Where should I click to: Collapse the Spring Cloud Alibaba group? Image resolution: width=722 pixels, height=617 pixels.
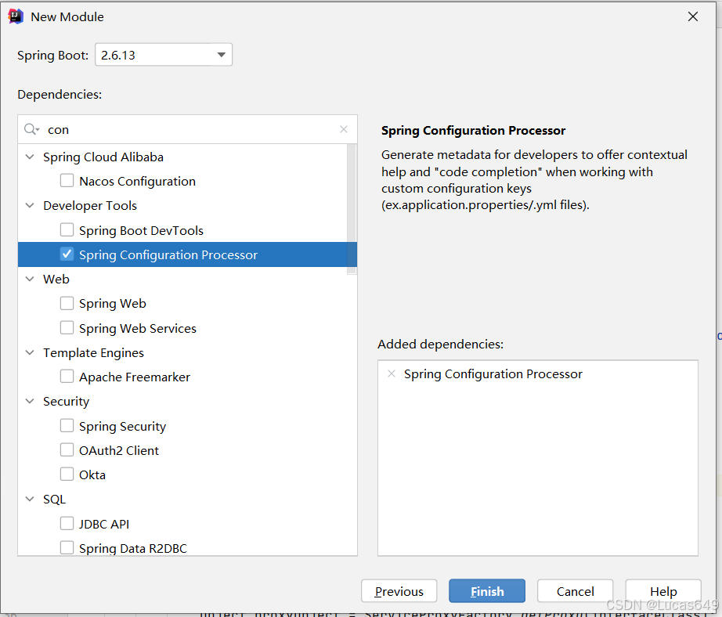click(x=30, y=157)
